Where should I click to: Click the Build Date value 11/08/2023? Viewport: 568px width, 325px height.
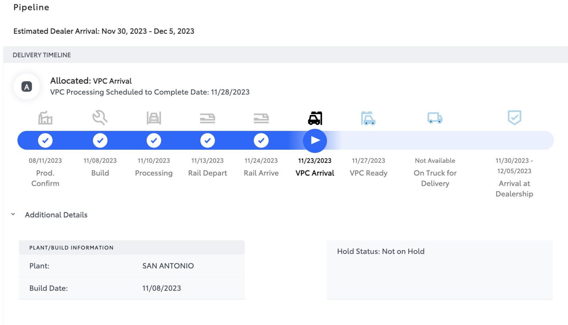(162, 288)
